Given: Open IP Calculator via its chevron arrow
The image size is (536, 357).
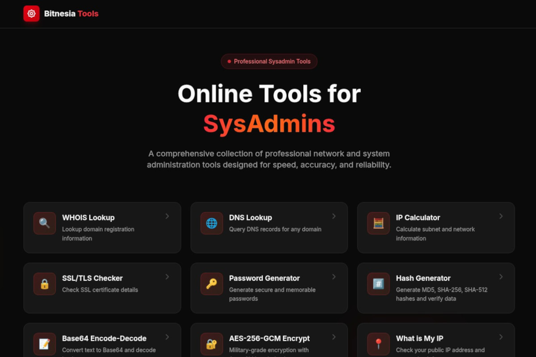Looking at the screenshot, I should click(501, 216).
